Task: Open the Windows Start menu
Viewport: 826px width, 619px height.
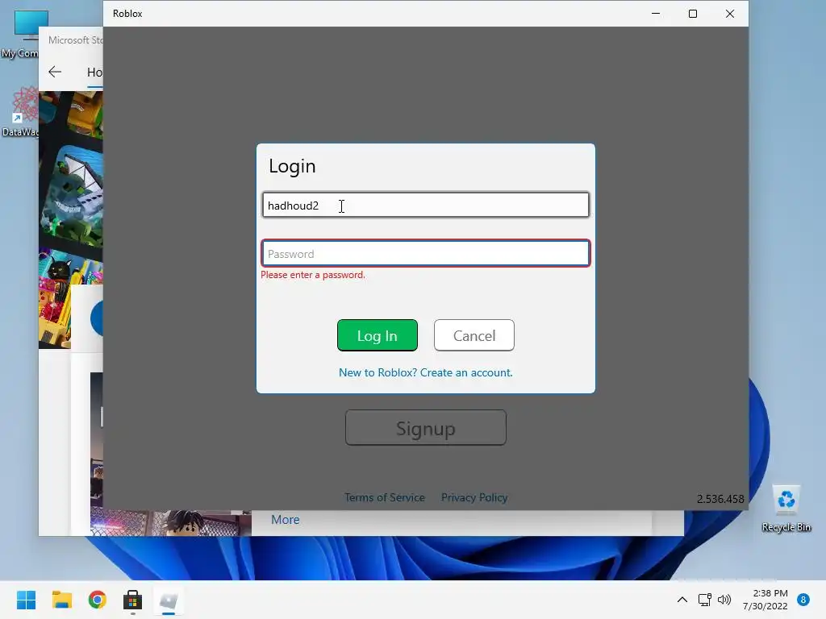Action: click(27, 600)
